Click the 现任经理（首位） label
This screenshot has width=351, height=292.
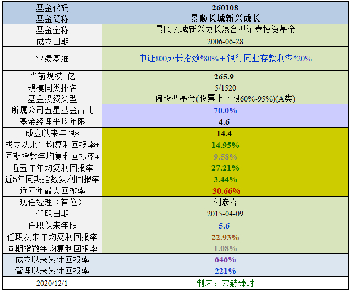pos(52,202)
